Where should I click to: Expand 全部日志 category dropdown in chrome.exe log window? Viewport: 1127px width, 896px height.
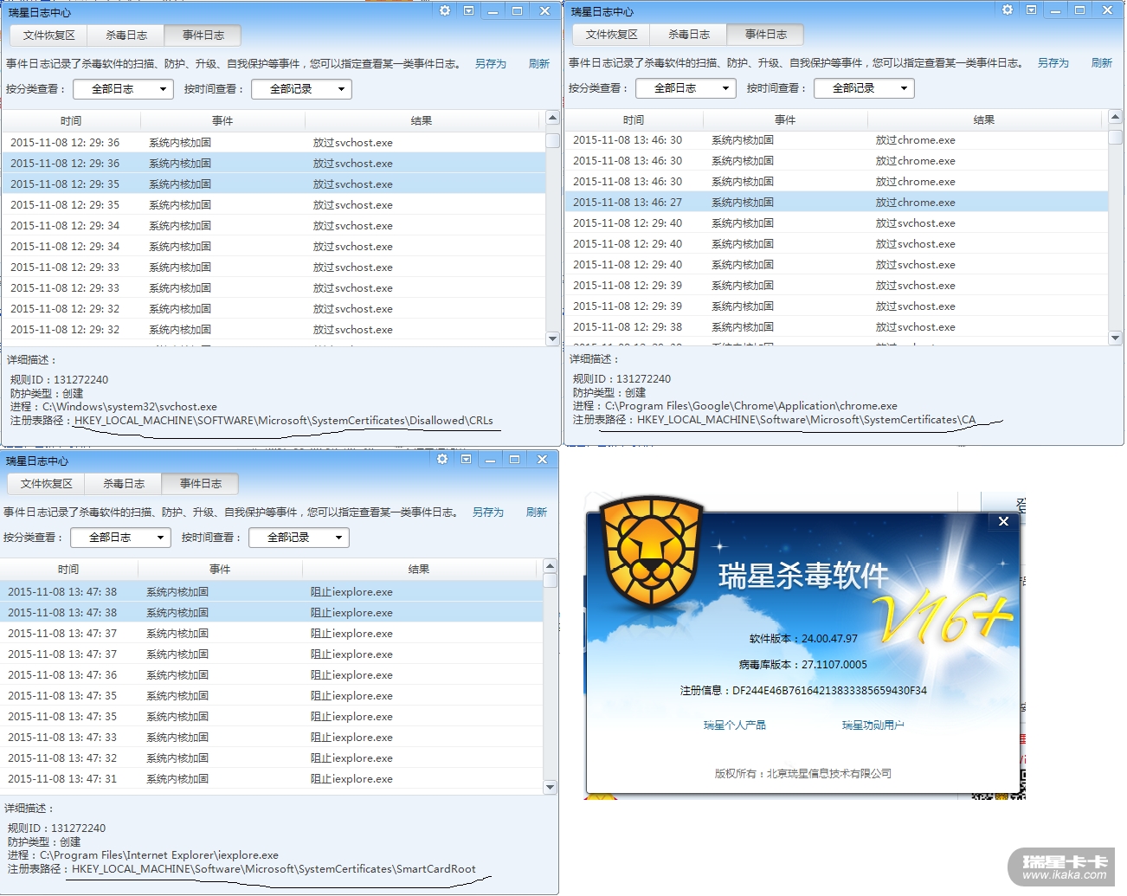coord(686,88)
